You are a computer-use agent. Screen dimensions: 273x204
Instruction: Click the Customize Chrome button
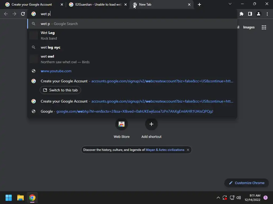[x=246, y=183]
